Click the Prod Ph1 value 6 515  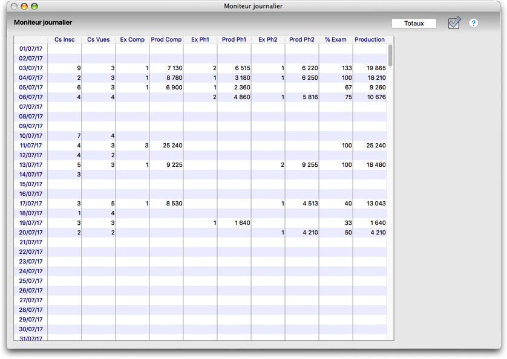point(243,68)
